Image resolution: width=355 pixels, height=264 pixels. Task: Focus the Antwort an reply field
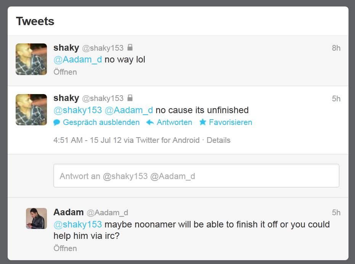point(196,176)
